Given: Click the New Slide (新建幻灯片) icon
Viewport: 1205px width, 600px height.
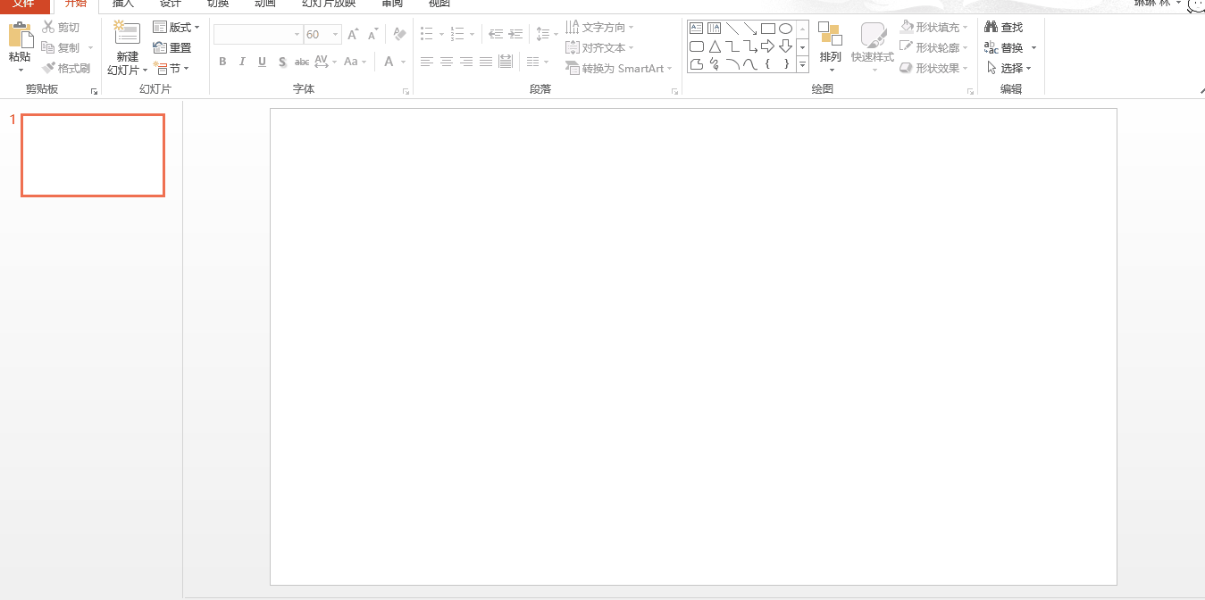Looking at the screenshot, I should (127, 34).
